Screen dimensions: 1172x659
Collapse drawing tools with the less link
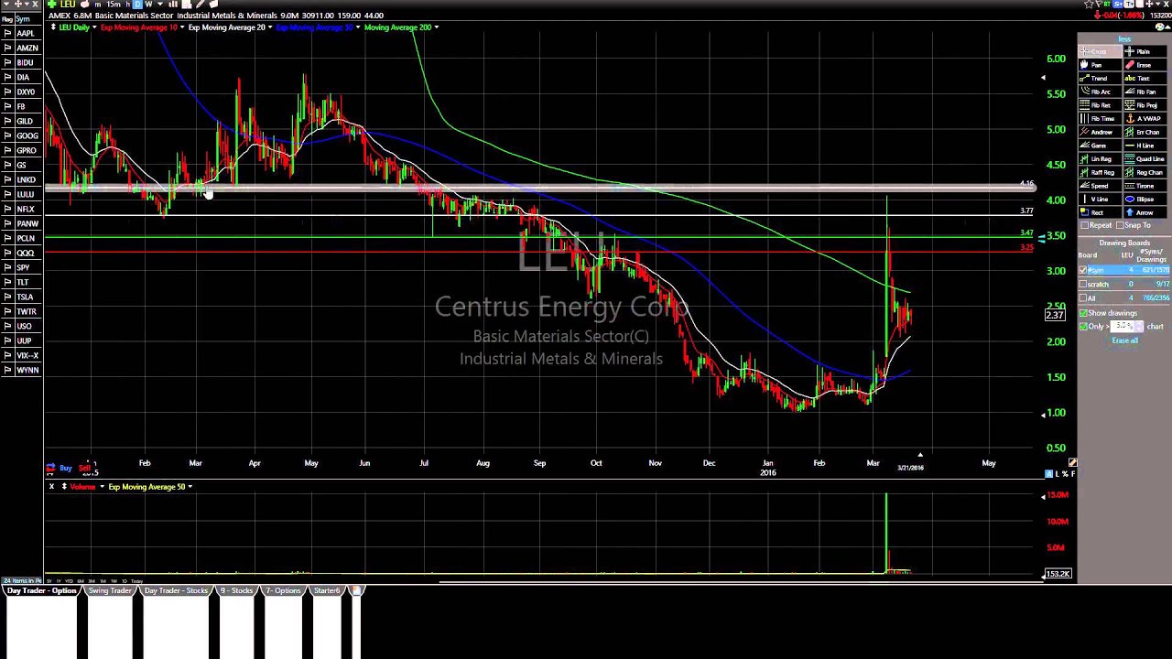[1124, 39]
